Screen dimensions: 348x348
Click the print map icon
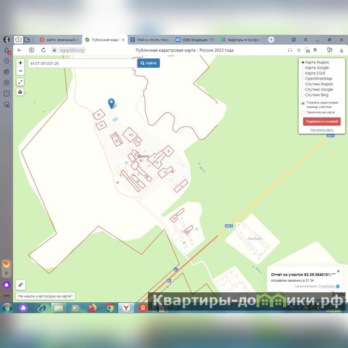[x=20, y=92]
